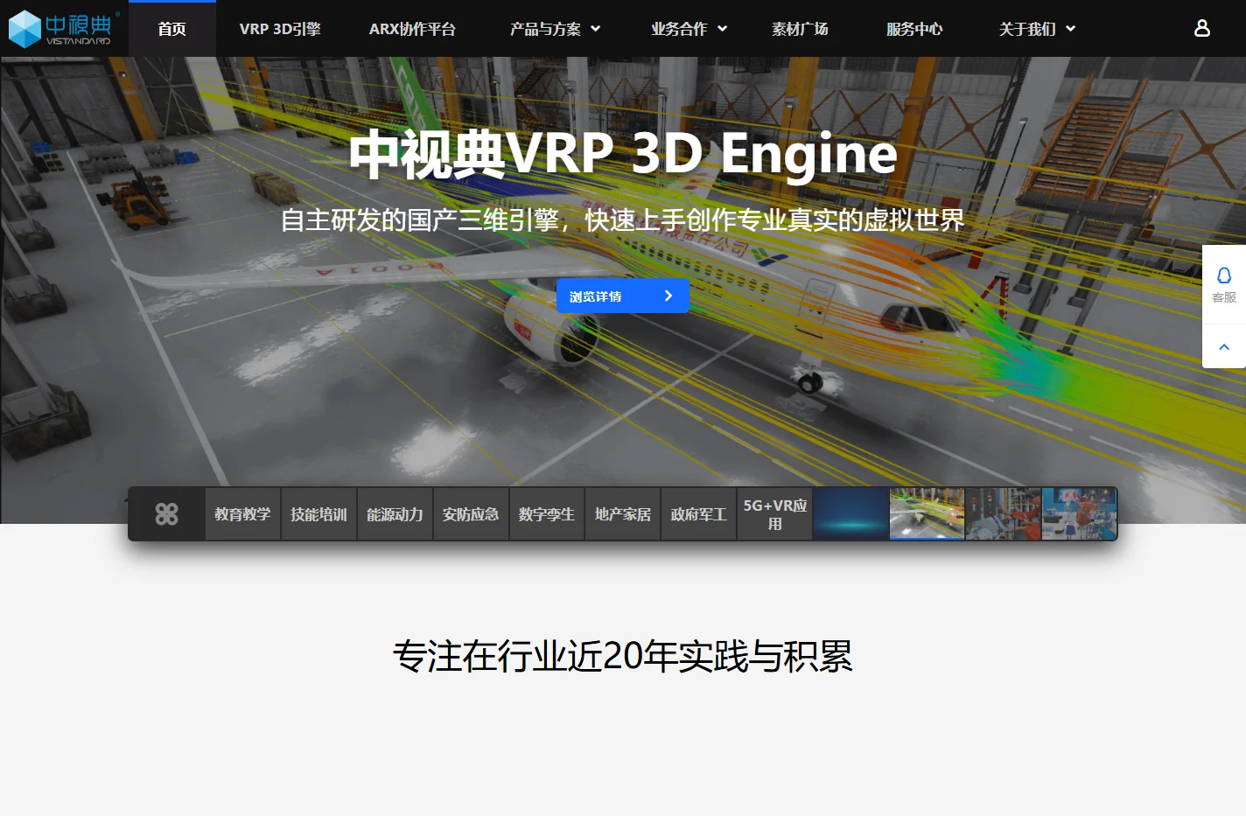Select the 地产家居 category
Image resolution: width=1246 pixels, height=816 pixels.
click(x=623, y=514)
